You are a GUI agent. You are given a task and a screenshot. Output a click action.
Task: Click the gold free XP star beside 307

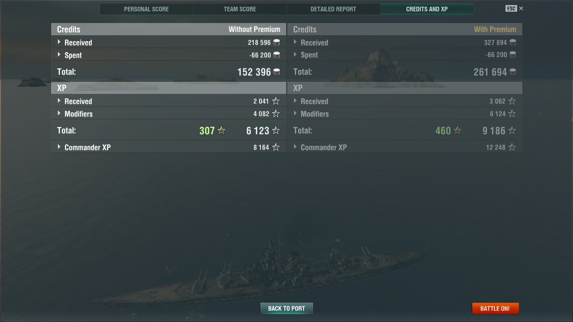[x=221, y=130]
